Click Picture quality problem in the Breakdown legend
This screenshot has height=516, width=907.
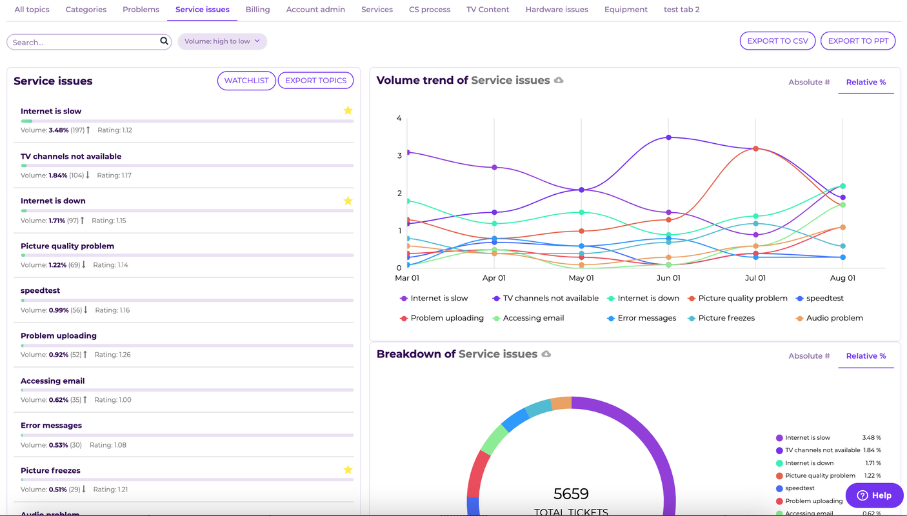820,476
